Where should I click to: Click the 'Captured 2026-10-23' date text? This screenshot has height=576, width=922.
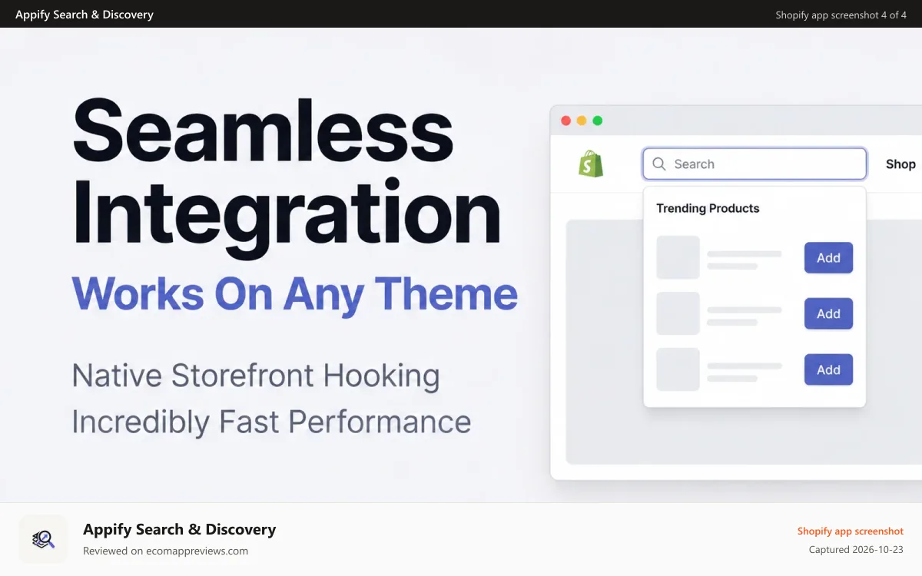[856, 550]
